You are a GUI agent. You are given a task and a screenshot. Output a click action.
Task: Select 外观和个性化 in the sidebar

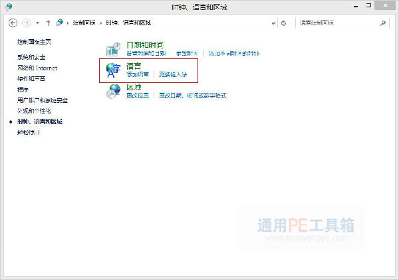[34, 111]
